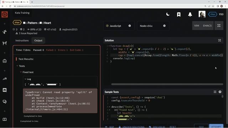
Task: Open the Practice training icon in sidebar
Action: point(5,32)
